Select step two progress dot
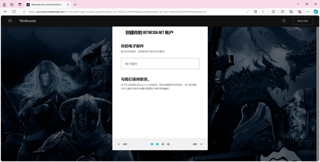The width and height of the screenshot is (320, 162). tap(157, 144)
